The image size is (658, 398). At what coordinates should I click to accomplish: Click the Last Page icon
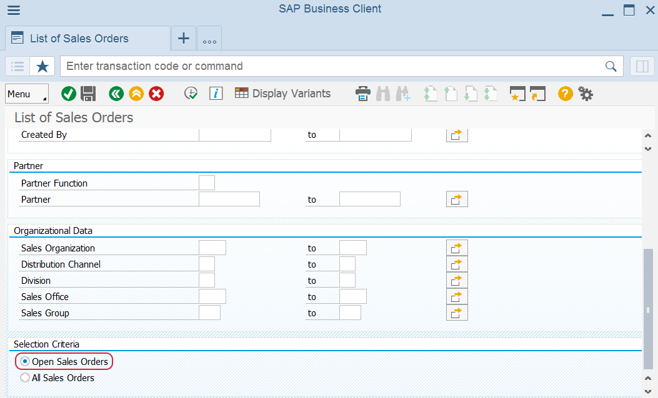tap(490, 94)
